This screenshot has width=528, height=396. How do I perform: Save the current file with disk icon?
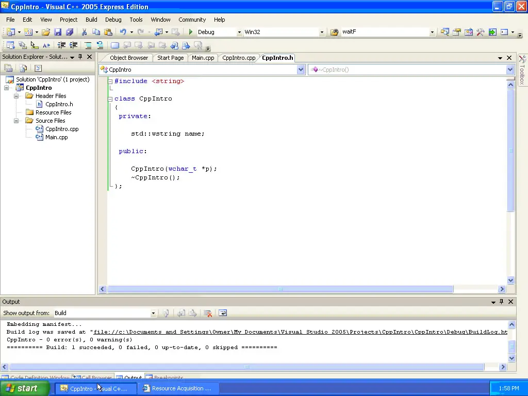58,32
